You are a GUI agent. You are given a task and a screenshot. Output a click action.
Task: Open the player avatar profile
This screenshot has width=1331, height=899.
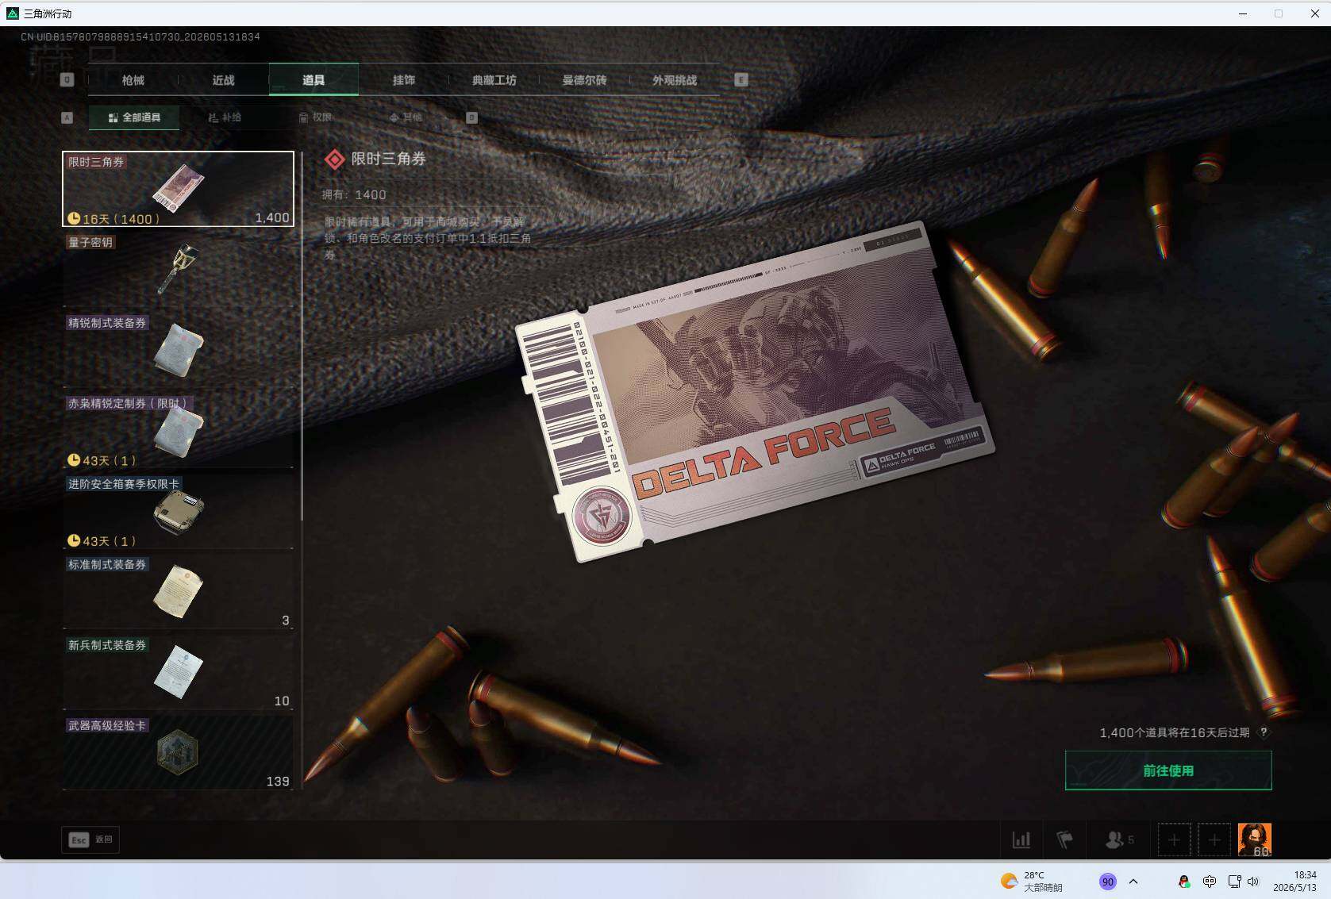click(1255, 839)
